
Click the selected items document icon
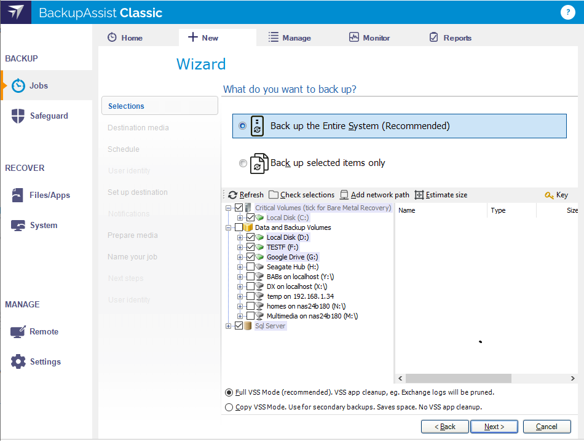(259, 163)
